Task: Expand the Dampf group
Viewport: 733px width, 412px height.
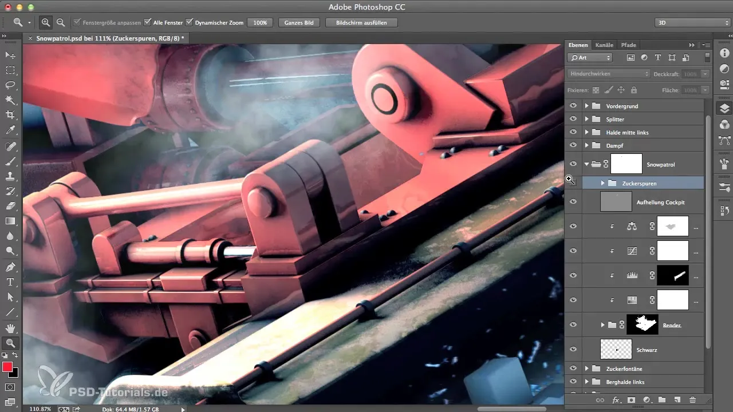Action: [x=586, y=145]
